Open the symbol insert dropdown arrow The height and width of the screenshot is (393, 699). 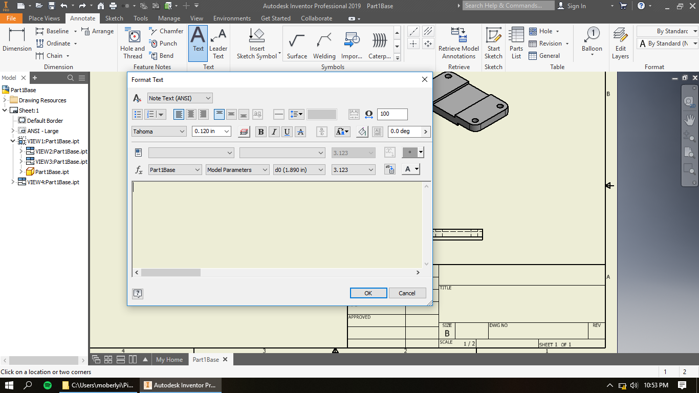click(421, 152)
